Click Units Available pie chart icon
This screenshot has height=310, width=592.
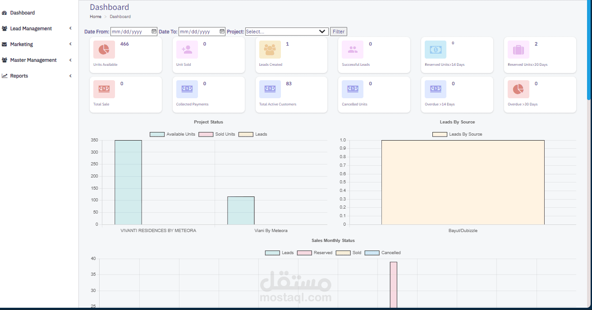click(x=104, y=50)
